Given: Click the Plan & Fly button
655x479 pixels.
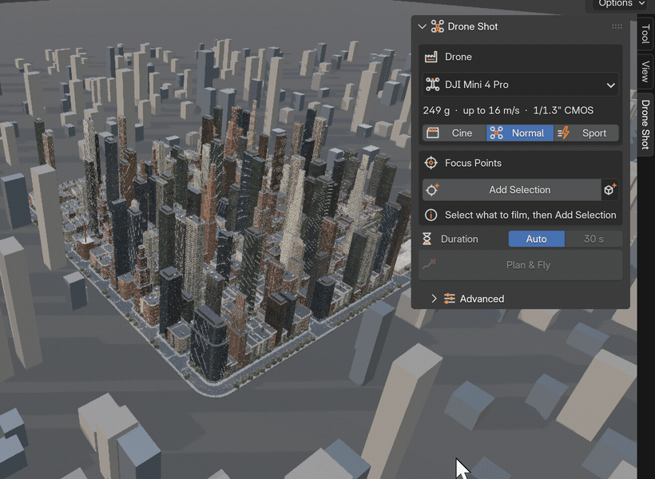Looking at the screenshot, I should 521,265.
